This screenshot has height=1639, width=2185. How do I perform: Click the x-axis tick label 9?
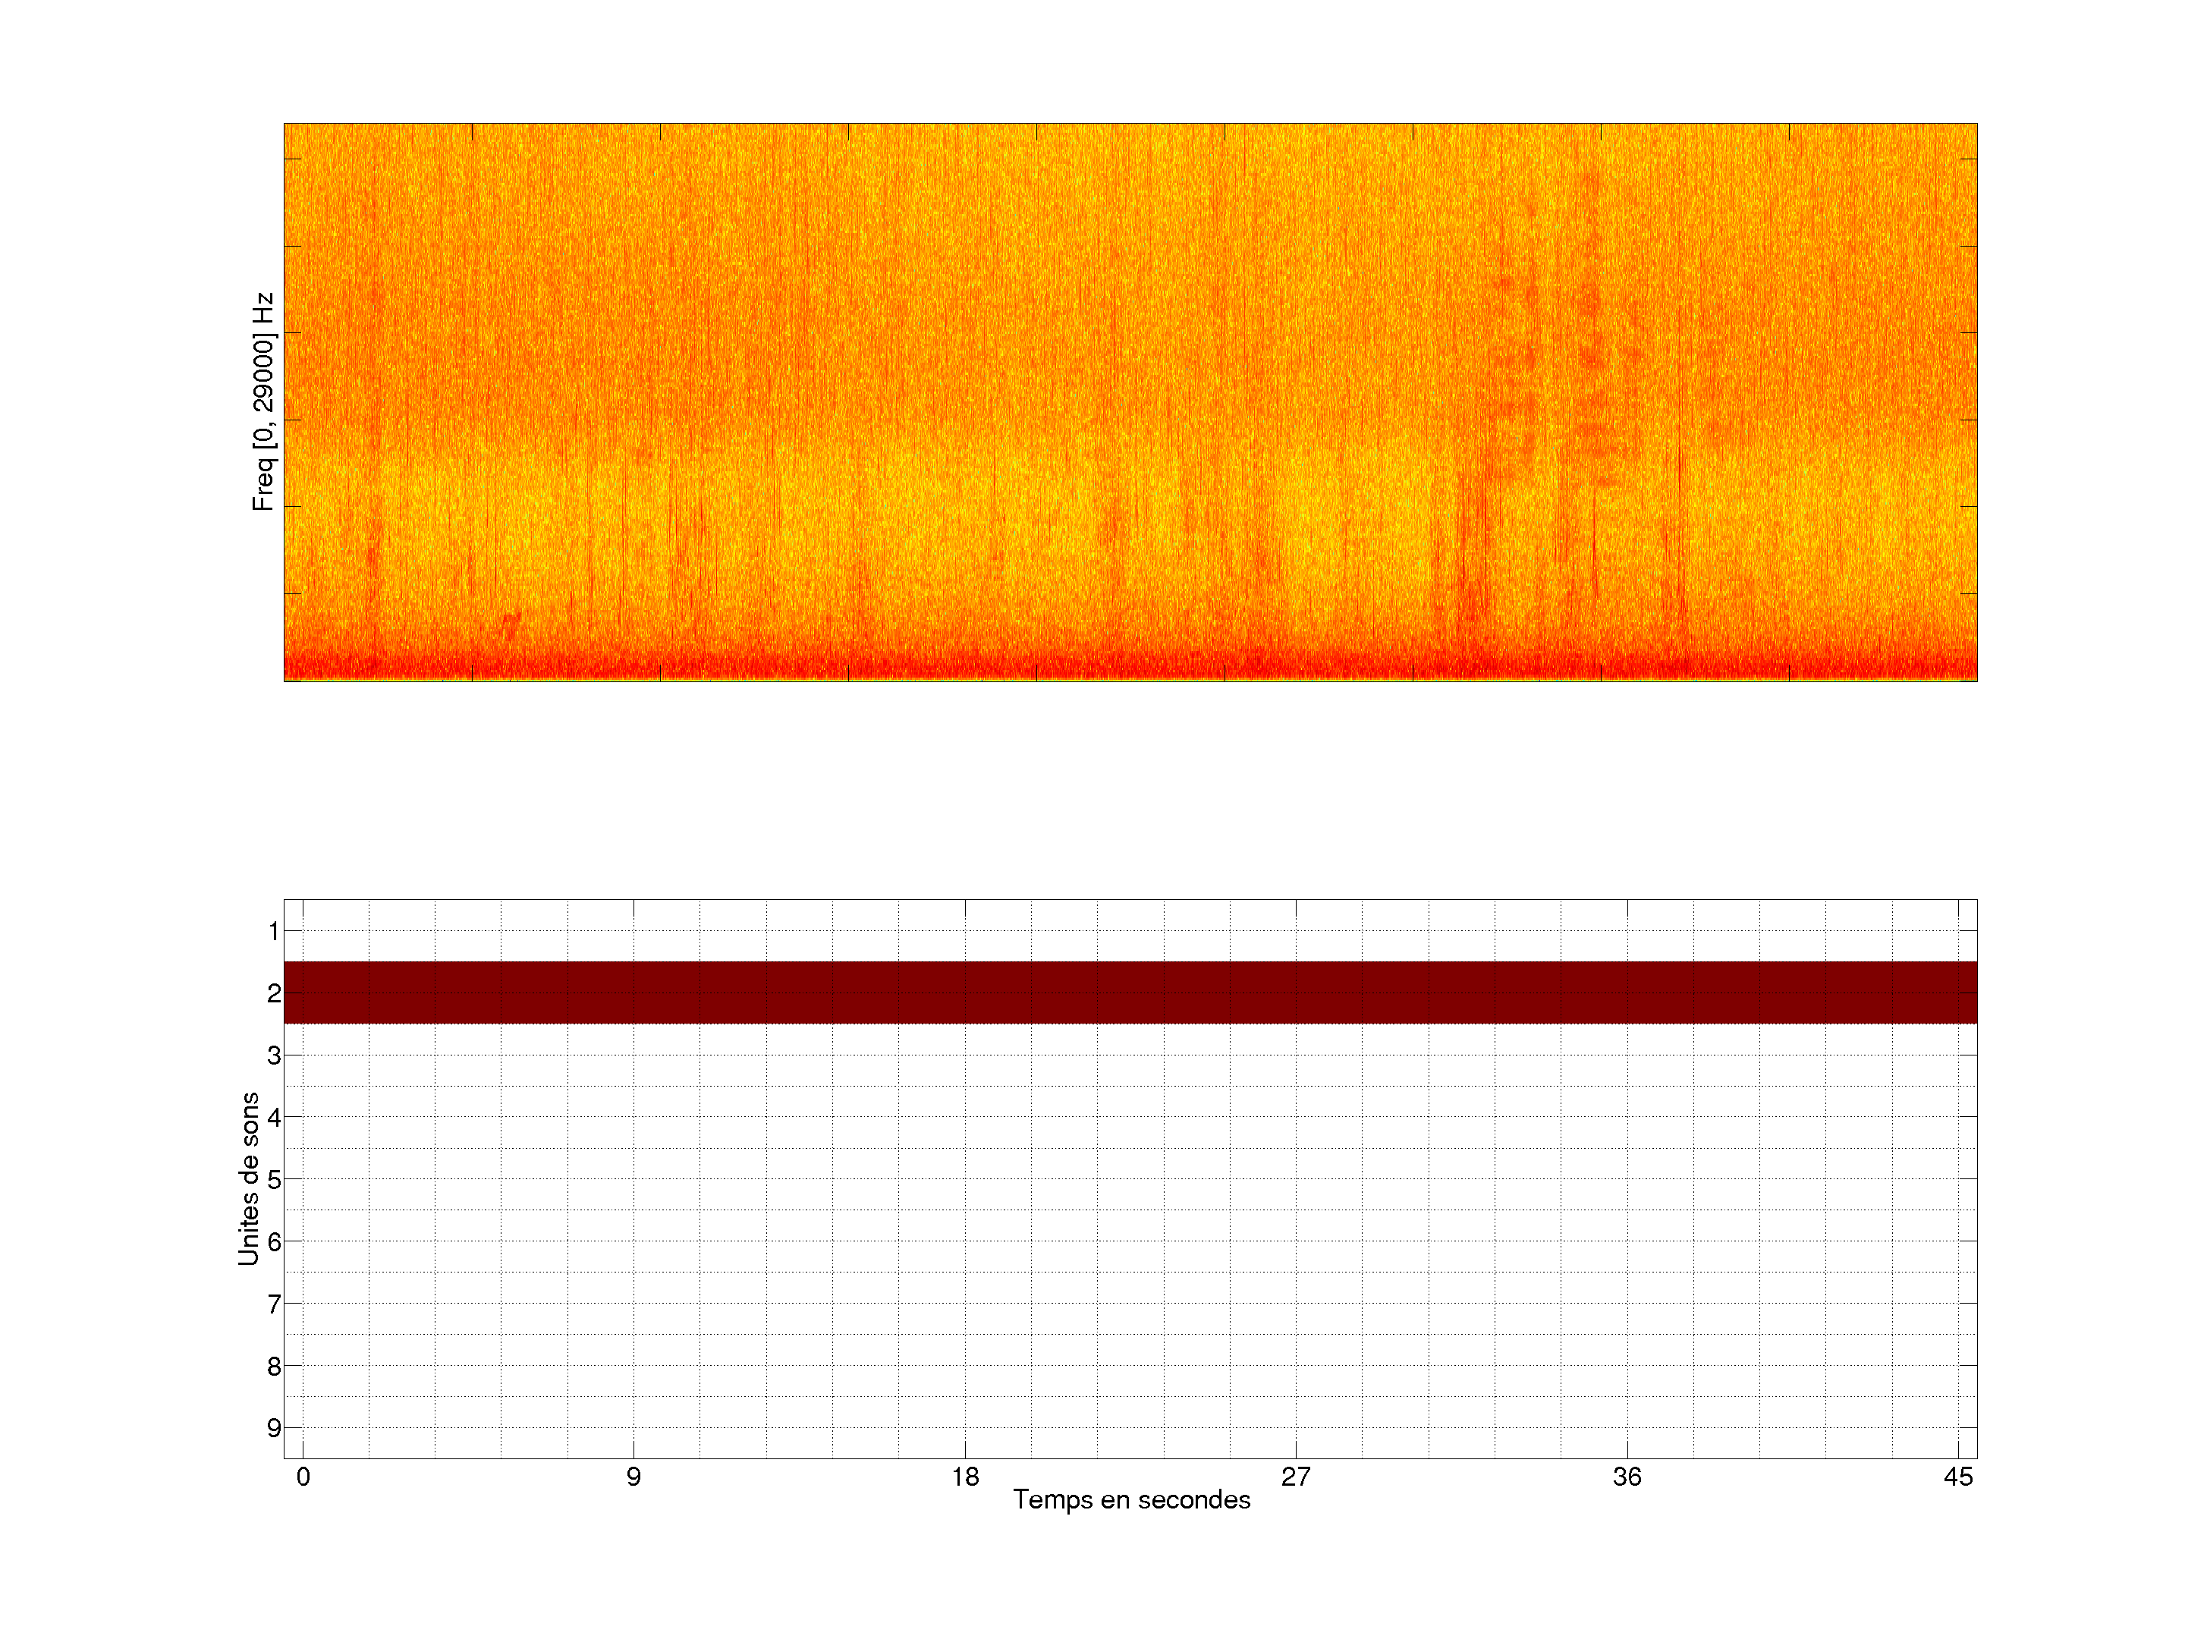point(633,1477)
